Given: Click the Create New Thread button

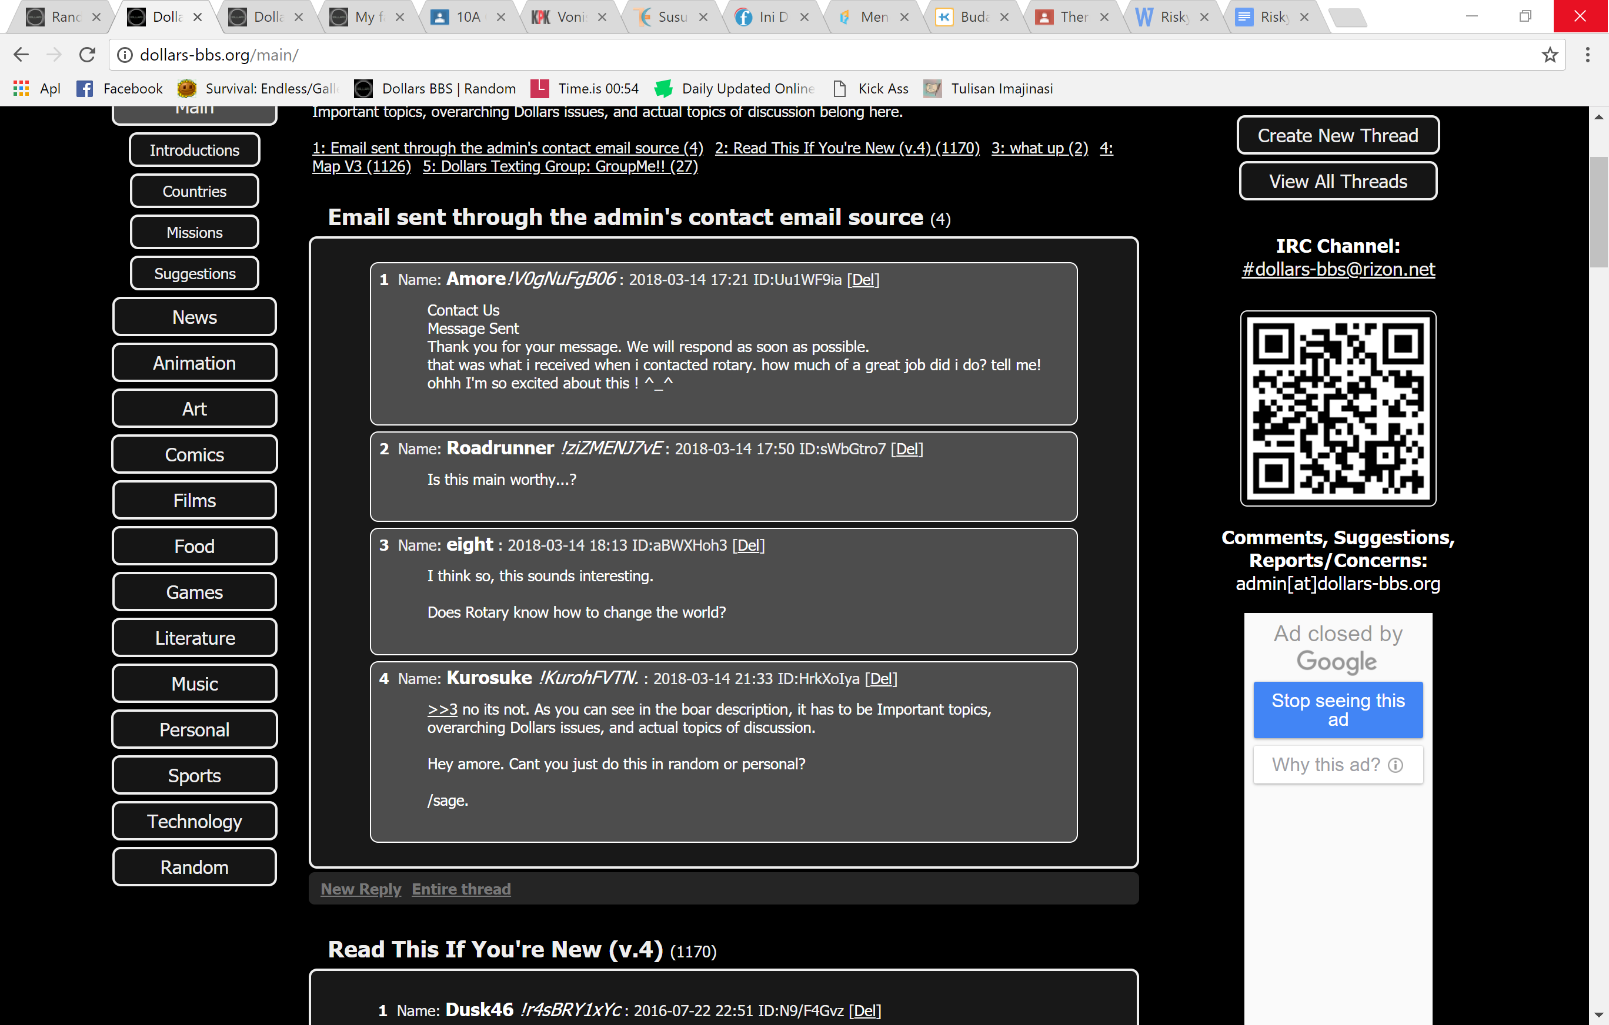Looking at the screenshot, I should pos(1337,135).
